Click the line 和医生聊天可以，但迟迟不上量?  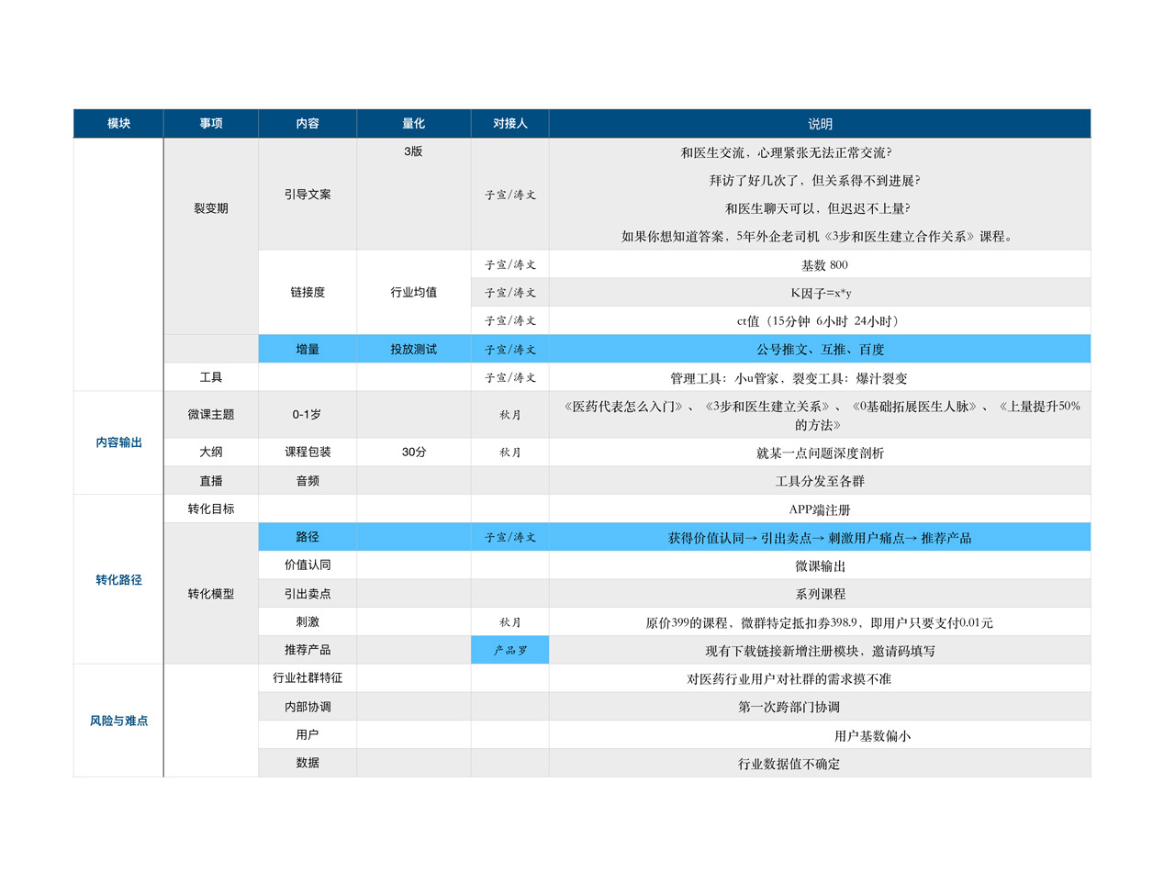coord(818,208)
